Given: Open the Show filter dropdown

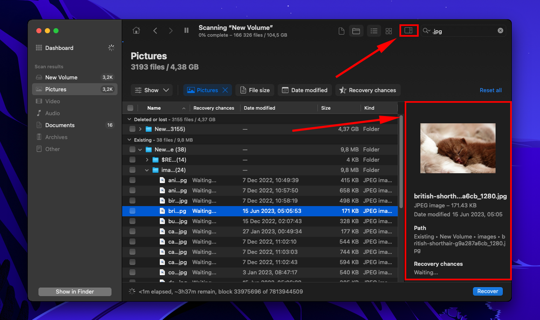Looking at the screenshot, I should click(152, 90).
